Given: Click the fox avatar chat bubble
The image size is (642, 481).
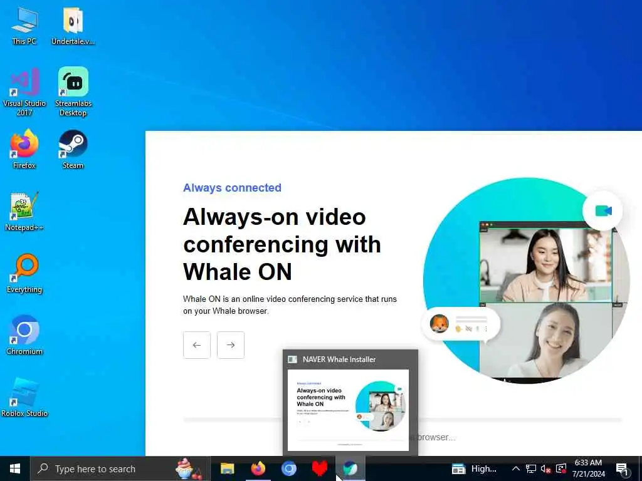Looking at the screenshot, I should [461, 324].
